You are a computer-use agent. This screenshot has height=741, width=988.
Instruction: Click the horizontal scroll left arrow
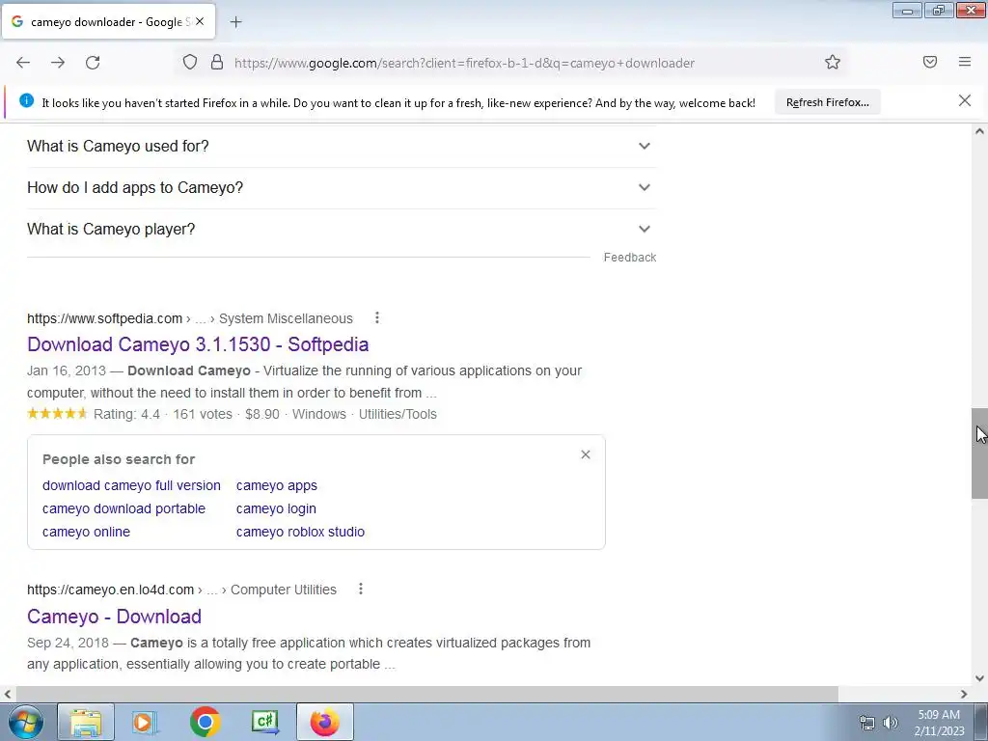(x=7, y=695)
